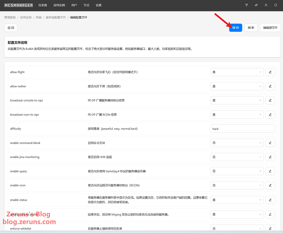Click the edit pencil for broadcast-rcon-to-ops
The width and height of the screenshot is (283, 233).
pos(270,115)
